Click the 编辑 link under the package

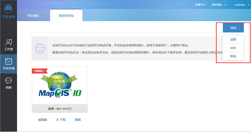coord(78,120)
